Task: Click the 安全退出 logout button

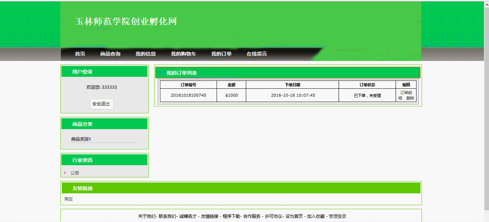Action: click(x=102, y=104)
